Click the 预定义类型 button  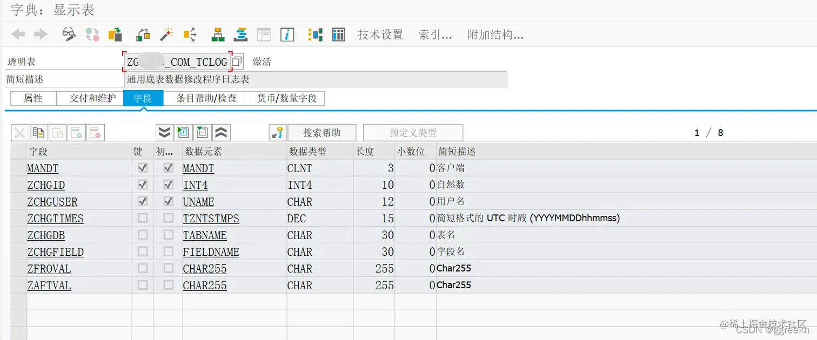[x=413, y=132]
